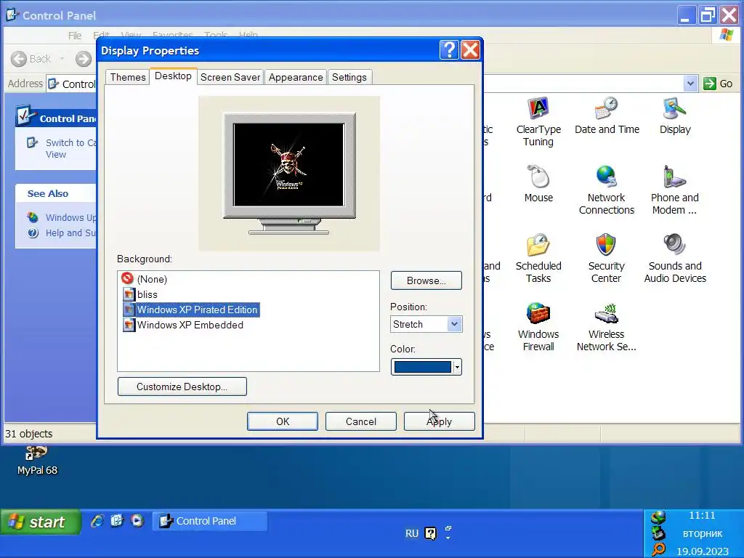Click the Apply button
The height and width of the screenshot is (558, 744).
pyautogui.click(x=440, y=421)
